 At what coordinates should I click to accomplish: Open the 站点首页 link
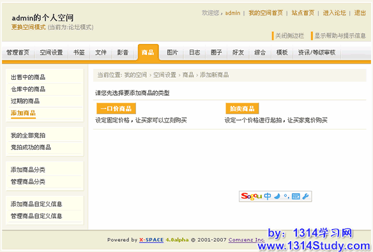pos(303,13)
